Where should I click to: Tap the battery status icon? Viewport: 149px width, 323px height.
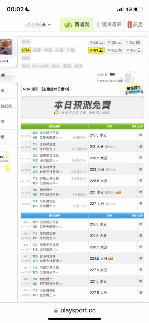(138, 9)
